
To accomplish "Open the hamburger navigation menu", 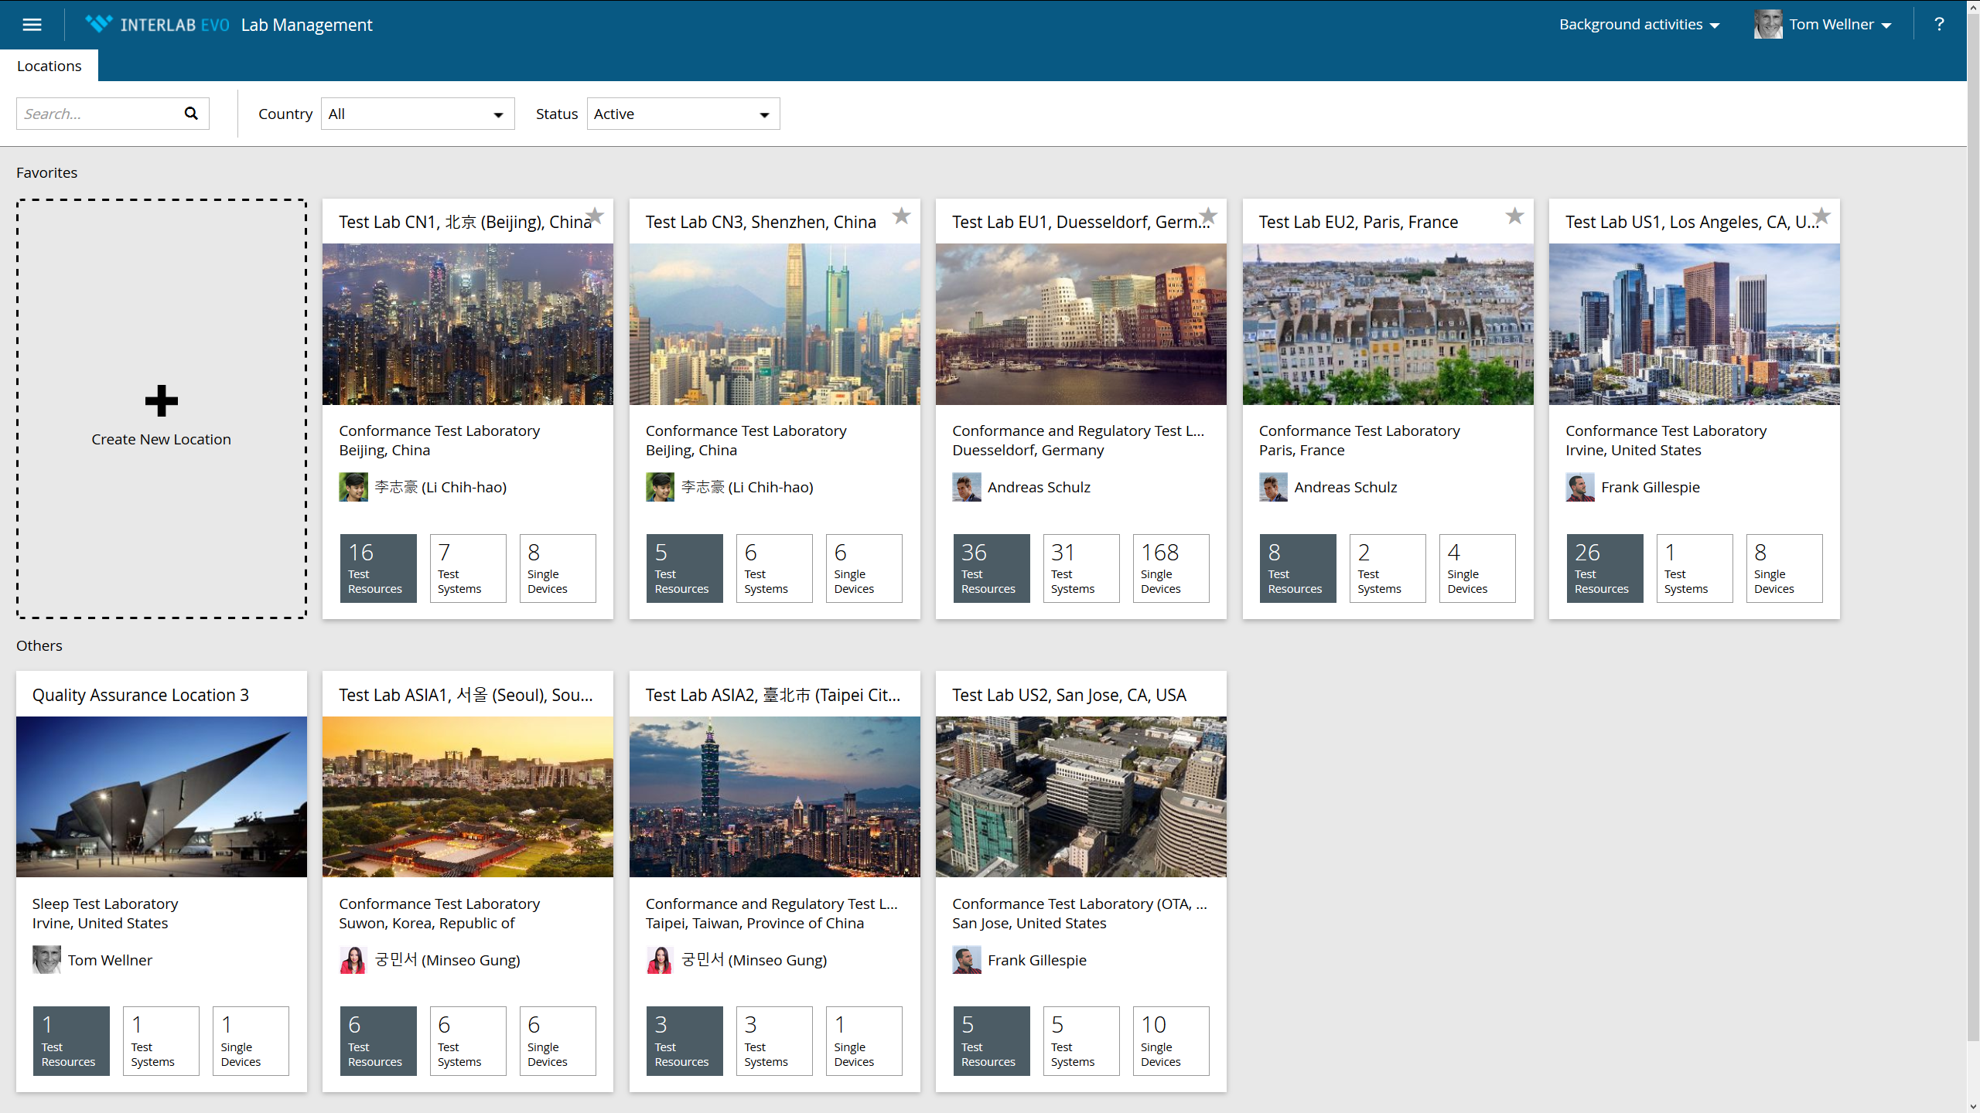I will click(32, 25).
